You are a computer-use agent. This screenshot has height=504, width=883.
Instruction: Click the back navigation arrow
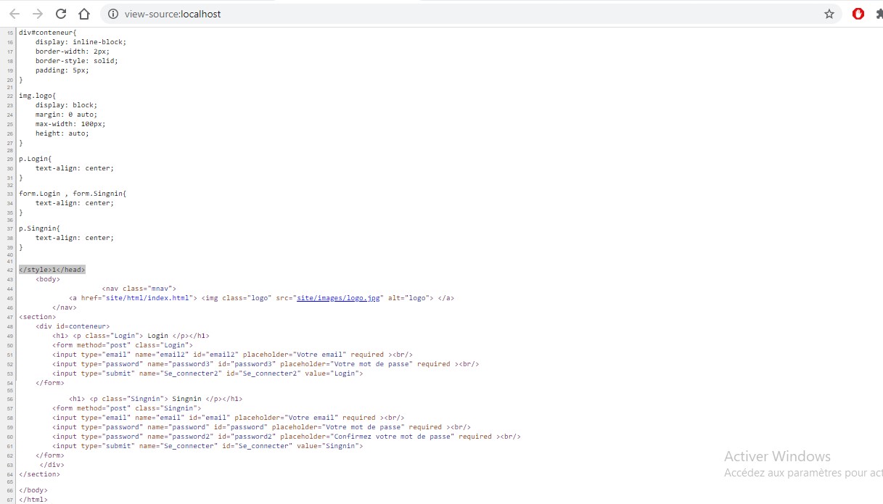(13, 13)
